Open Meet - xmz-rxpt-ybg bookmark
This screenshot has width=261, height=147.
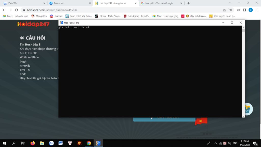(165, 16)
